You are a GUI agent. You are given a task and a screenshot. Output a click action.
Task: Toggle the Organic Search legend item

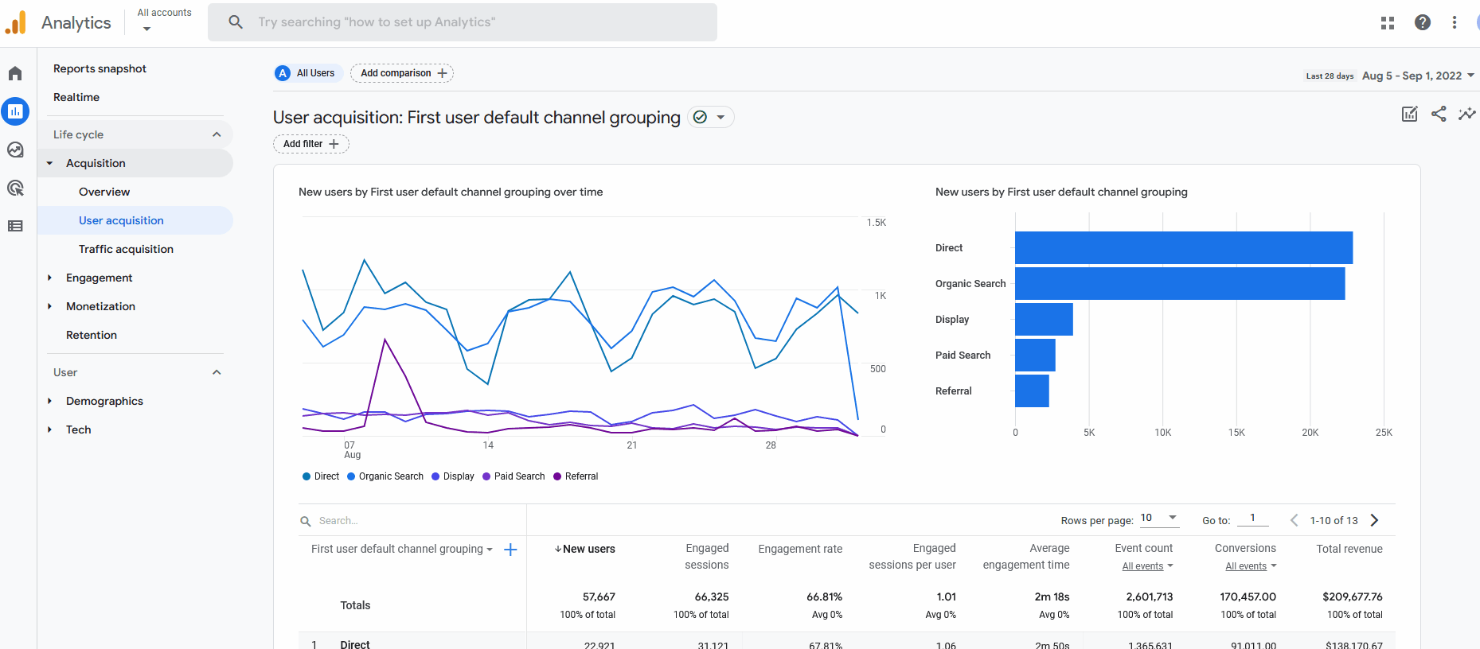pos(385,476)
